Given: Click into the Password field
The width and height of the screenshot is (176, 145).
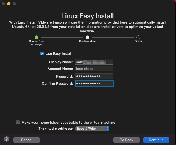Looking at the screenshot, I should pos(94,76).
